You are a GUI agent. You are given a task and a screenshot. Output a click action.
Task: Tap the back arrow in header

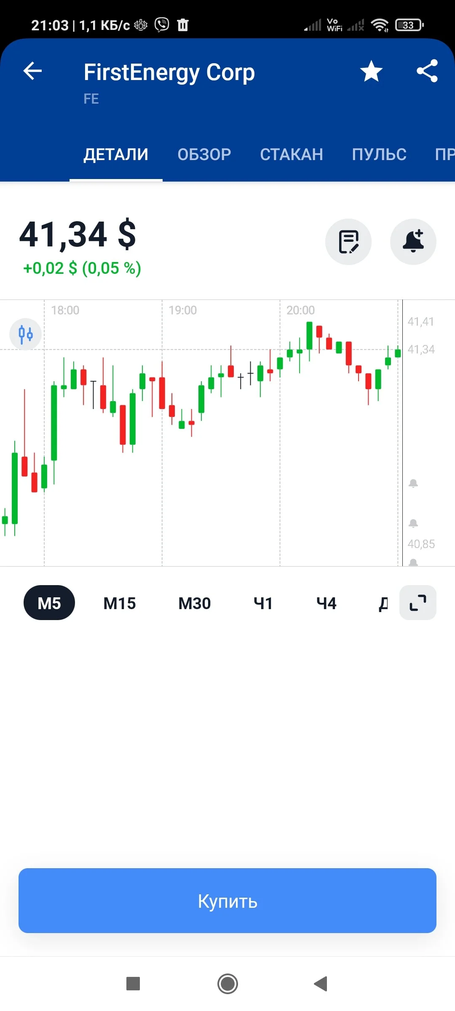pos(32,71)
